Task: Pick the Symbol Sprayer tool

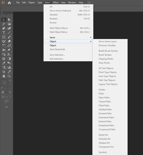Action: (x=4, y=67)
